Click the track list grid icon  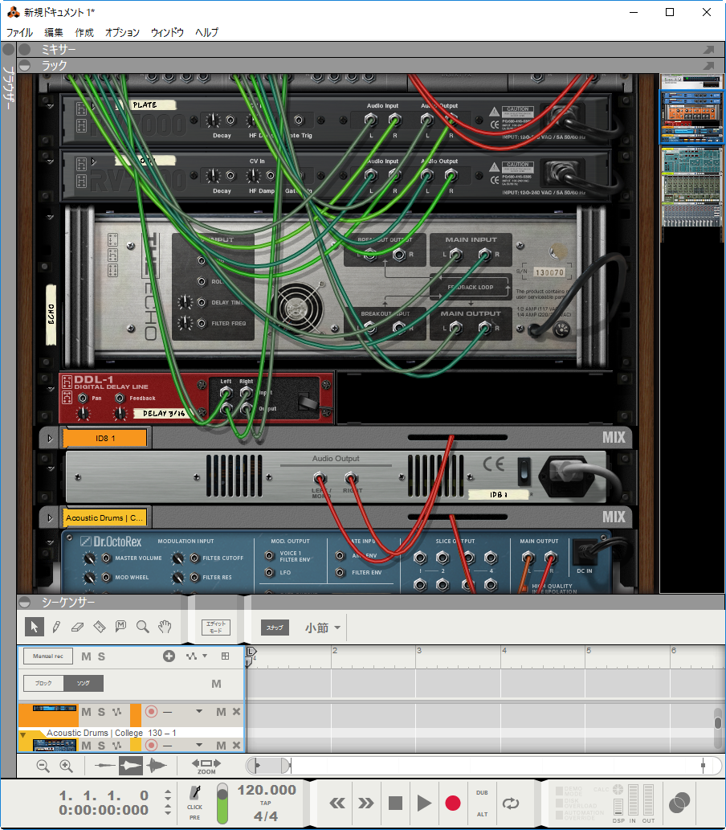(x=226, y=656)
